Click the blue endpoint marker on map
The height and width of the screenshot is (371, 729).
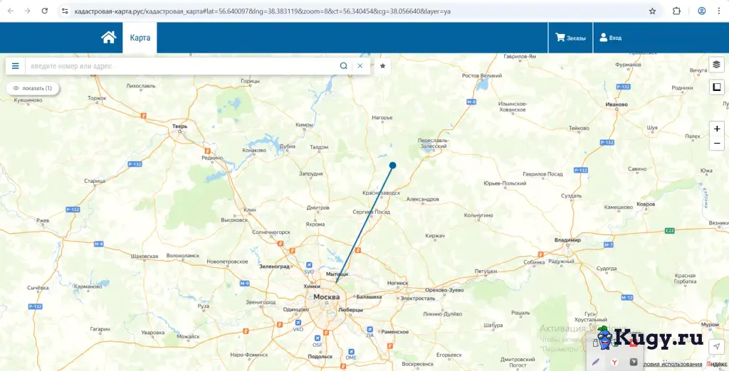(x=392, y=166)
